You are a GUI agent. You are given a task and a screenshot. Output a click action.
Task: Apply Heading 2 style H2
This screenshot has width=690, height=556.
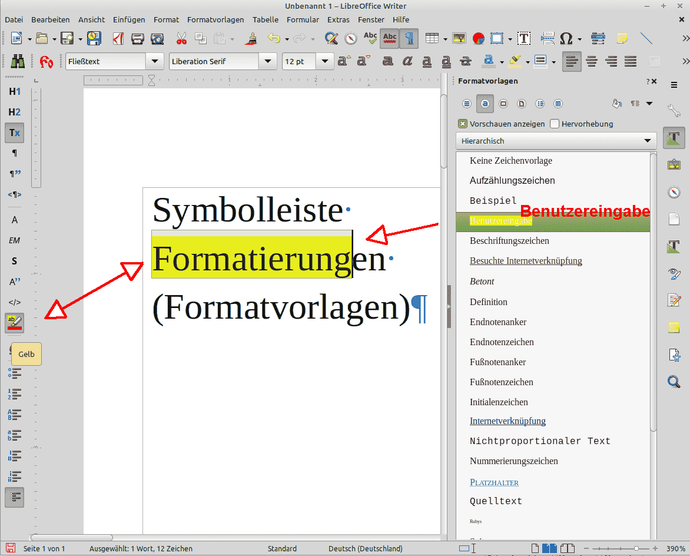click(x=15, y=112)
